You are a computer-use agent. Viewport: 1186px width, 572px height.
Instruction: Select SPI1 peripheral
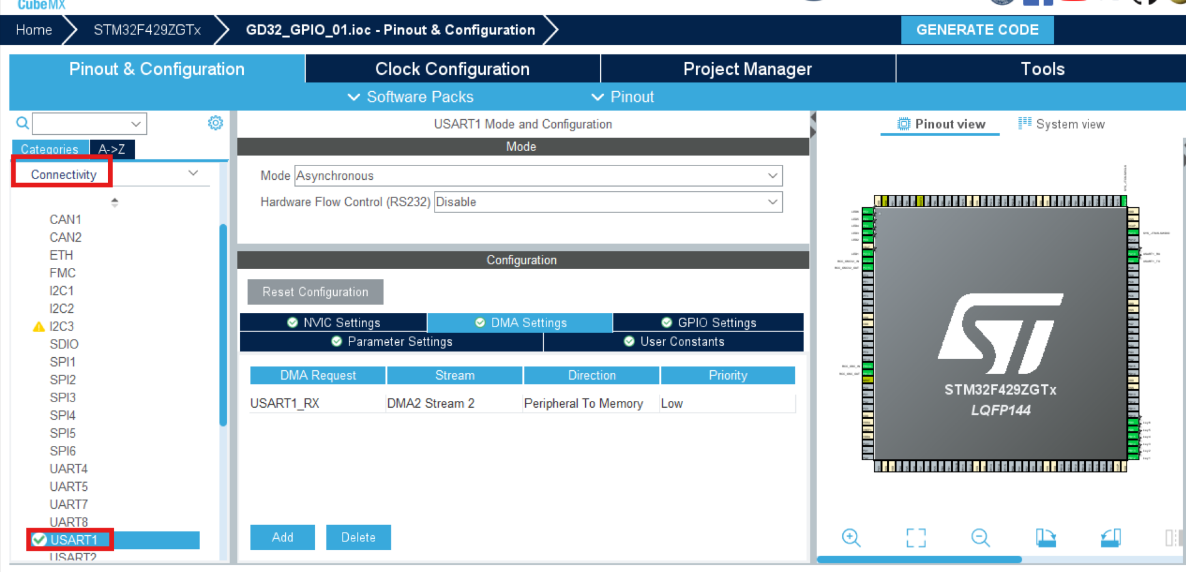pyautogui.click(x=63, y=362)
